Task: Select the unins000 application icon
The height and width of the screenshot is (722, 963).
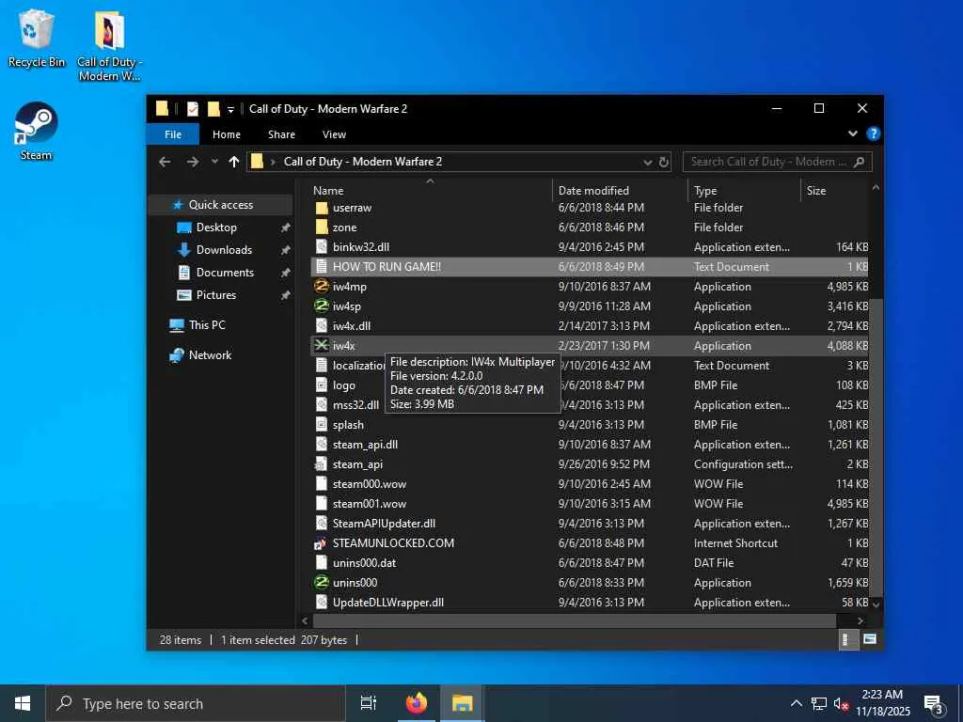Action: tap(322, 582)
